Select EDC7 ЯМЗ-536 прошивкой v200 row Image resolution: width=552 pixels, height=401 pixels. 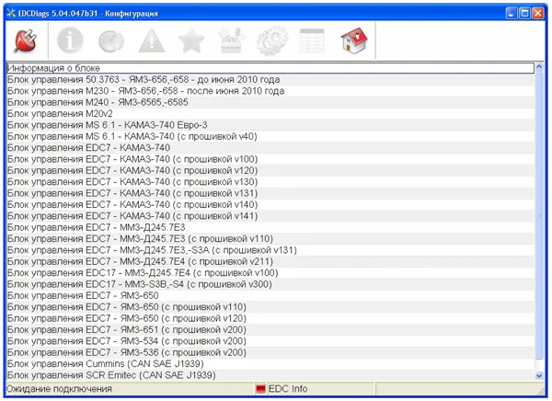pyautogui.click(x=270, y=352)
